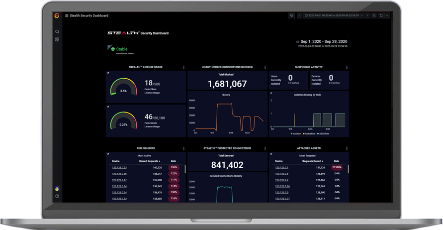Expand the refresh interval dropdown arrow
This screenshot has height=230, width=443.
click(x=387, y=15)
